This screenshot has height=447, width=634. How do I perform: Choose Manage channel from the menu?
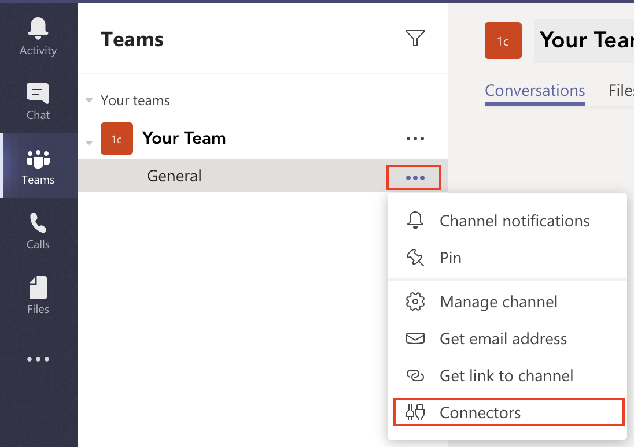point(507,301)
